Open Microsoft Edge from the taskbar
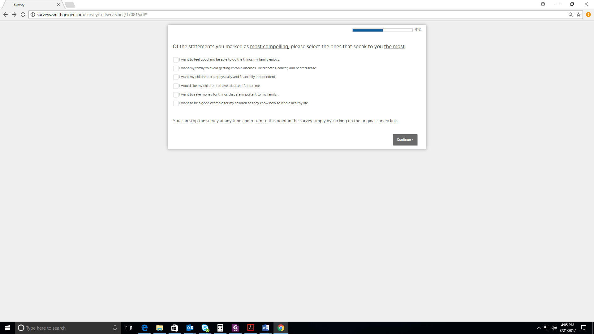 144,328
